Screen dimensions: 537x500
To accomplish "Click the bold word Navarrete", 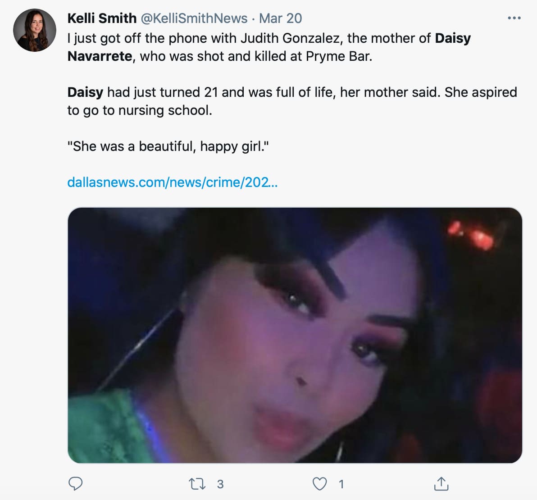I will (100, 56).
